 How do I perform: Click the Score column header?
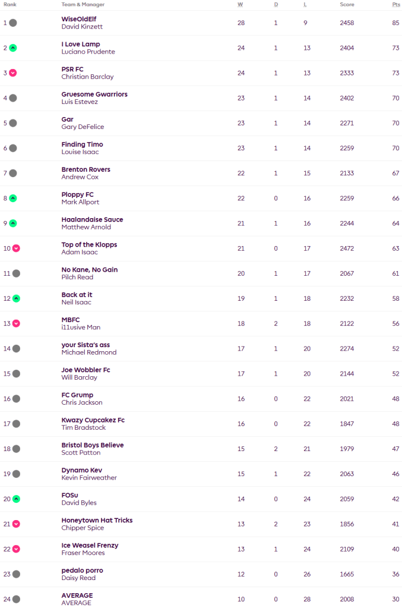click(347, 4)
